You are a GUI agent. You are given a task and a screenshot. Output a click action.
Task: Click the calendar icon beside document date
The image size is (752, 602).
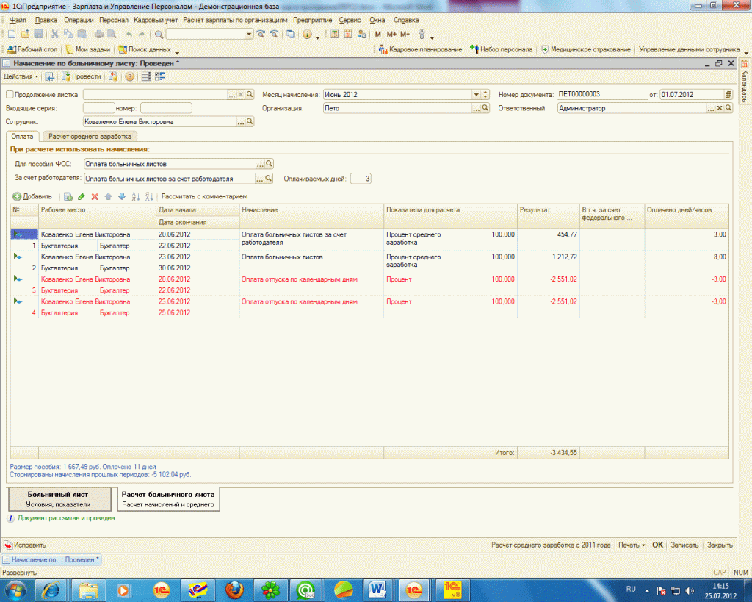click(x=728, y=95)
